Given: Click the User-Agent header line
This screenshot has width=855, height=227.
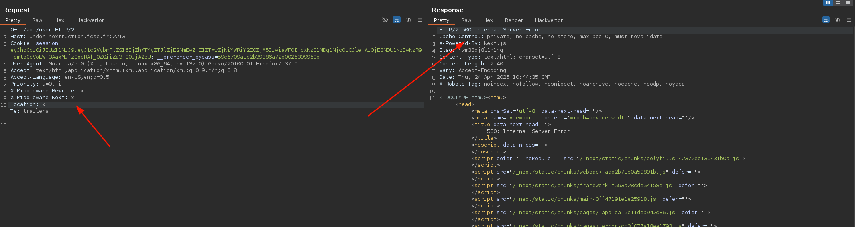Looking at the screenshot, I should click(154, 64).
